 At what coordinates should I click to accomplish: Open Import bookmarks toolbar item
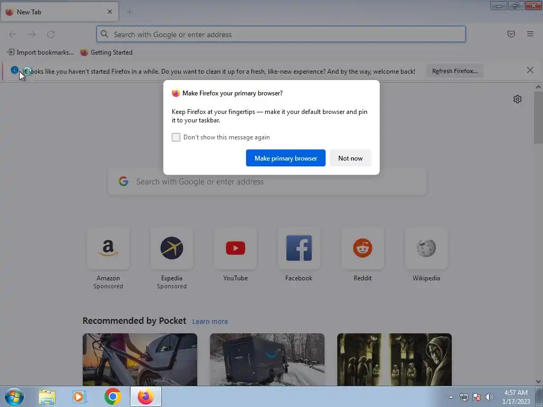coord(40,52)
